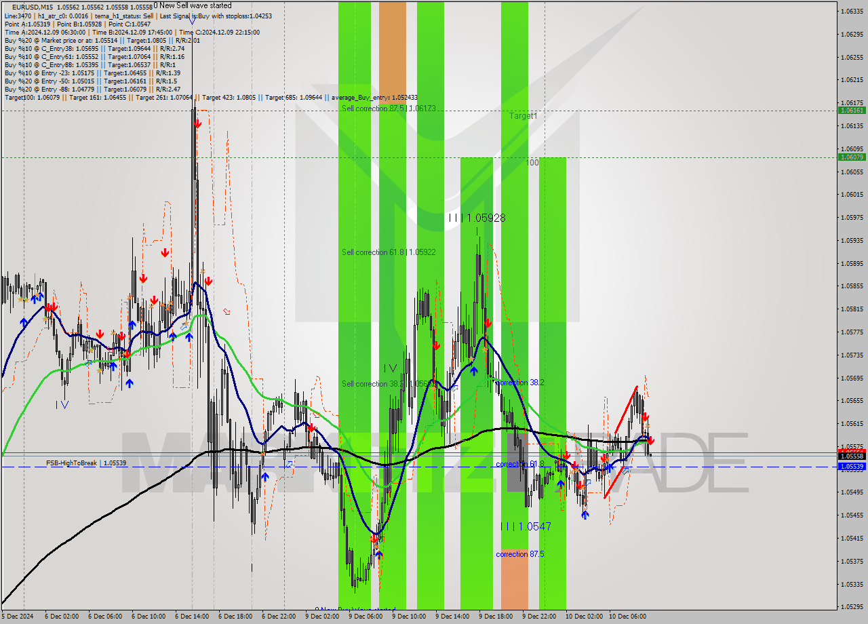Select the red down arrow above the 9 Dec 18:00 peak
Screen dimensions: 868x624
click(487, 324)
